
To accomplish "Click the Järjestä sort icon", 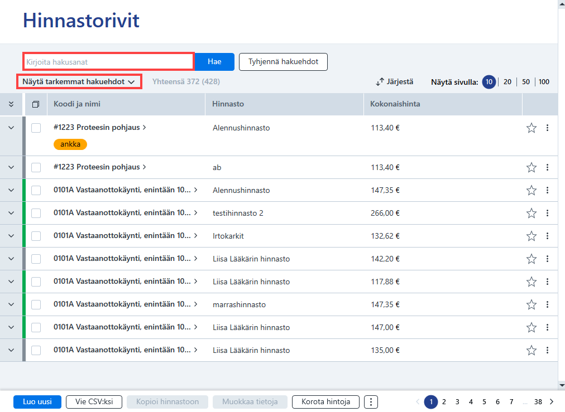I will pyautogui.click(x=380, y=82).
